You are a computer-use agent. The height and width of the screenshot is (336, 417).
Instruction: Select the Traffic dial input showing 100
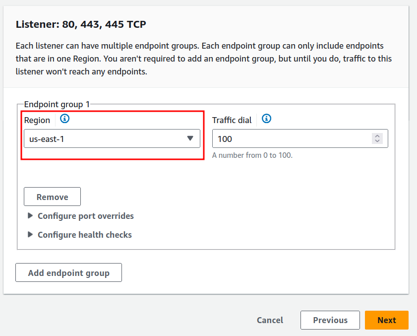coord(293,138)
